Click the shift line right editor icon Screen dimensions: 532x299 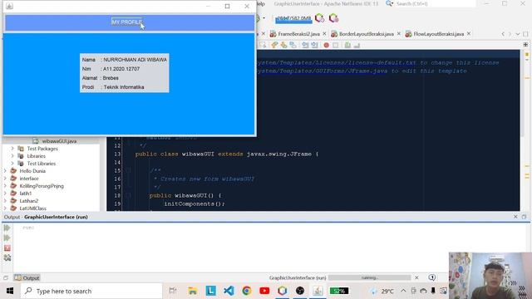coord(314,45)
